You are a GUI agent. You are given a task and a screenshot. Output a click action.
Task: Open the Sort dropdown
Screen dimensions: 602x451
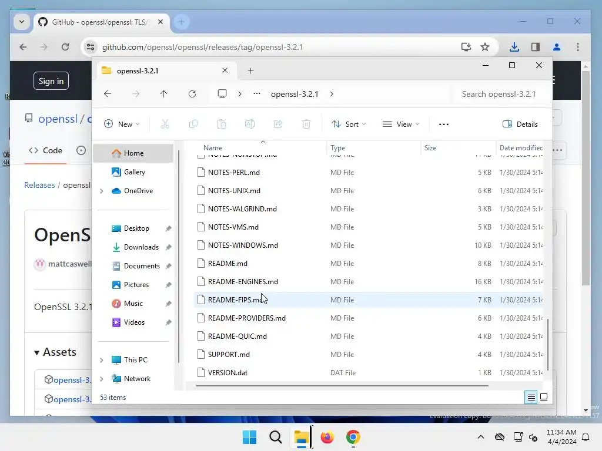click(349, 124)
